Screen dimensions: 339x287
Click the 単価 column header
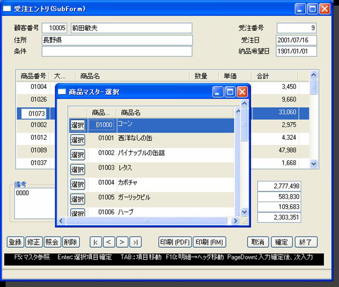[x=235, y=76]
